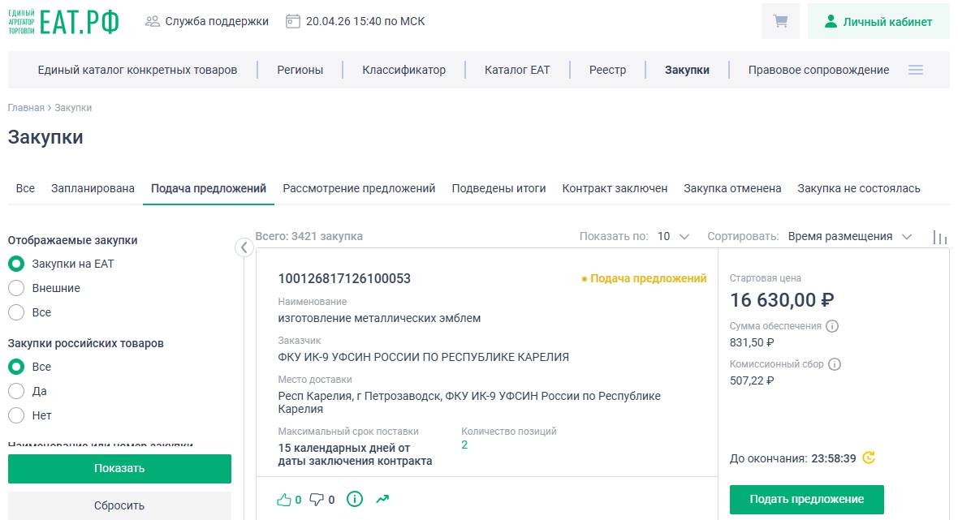This screenshot has width=958, height=520.
Task: Open Закупки menu item
Action: click(687, 71)
